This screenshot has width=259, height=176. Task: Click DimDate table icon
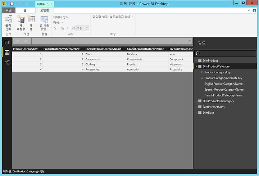coord(200,113)
